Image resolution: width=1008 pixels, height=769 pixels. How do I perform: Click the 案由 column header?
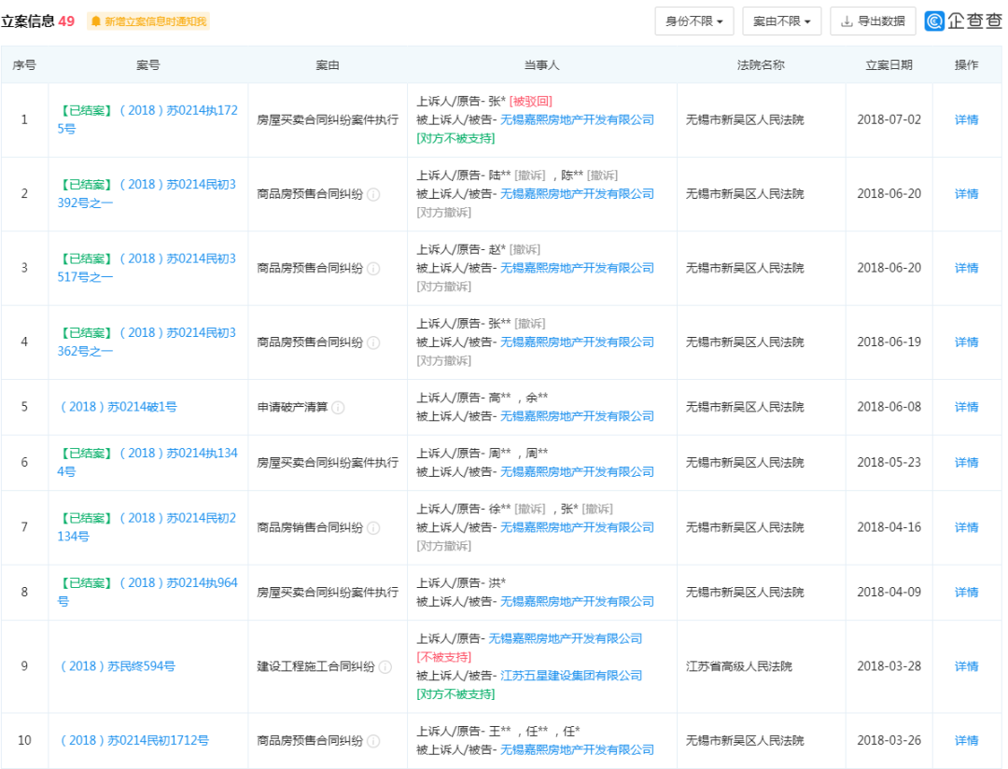click(x=328, y=65)
